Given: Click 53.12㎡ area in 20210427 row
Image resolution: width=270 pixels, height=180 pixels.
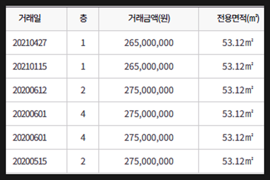Looking at the screenshot, I should (238, 43).
